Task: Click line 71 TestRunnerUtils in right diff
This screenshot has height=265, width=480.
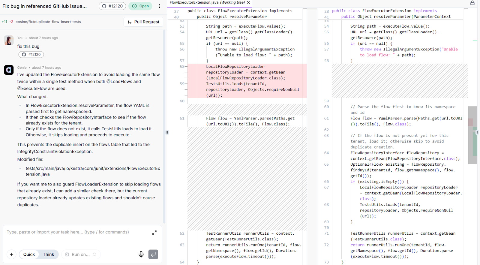Action: pos(403,236)
